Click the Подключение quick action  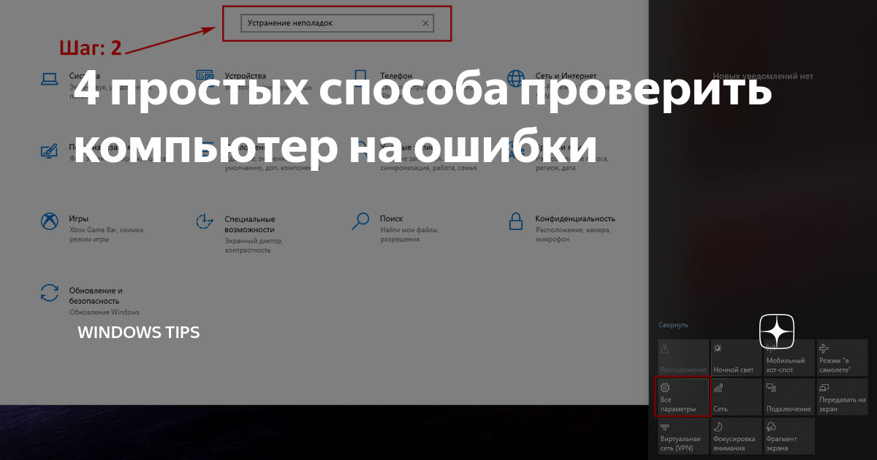(x=789, y=396)
